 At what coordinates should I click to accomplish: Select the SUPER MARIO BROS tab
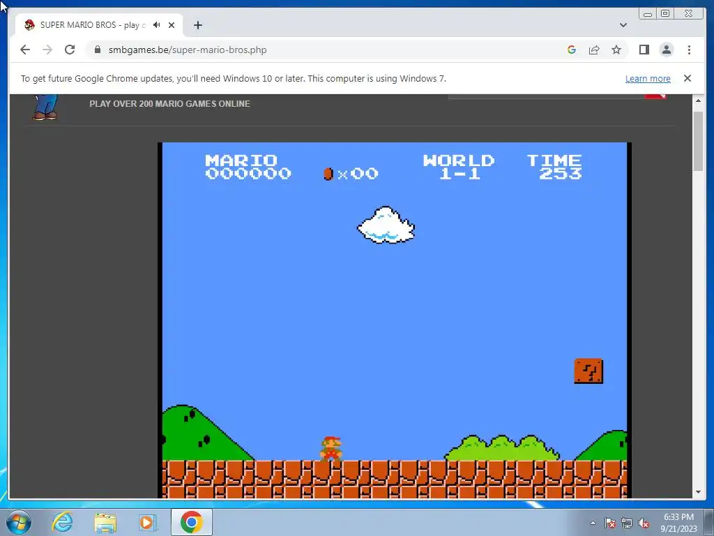point(99,25)
